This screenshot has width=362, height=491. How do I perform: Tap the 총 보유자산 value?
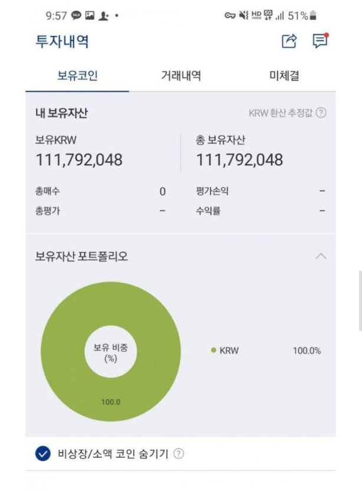[239, 160]
